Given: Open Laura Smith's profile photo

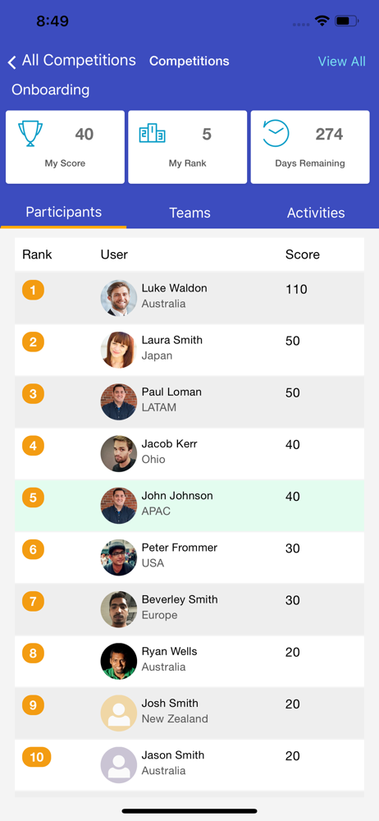Looking at the screenshot, I should click(x=119, y=350).
